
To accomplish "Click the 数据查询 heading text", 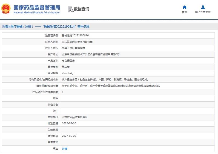I will pyautogui.click(x=81, y=9).
